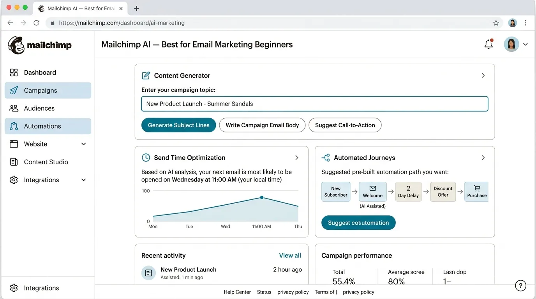
Task: Click the Total 55.4% performance value
Action: coord(344,281)
